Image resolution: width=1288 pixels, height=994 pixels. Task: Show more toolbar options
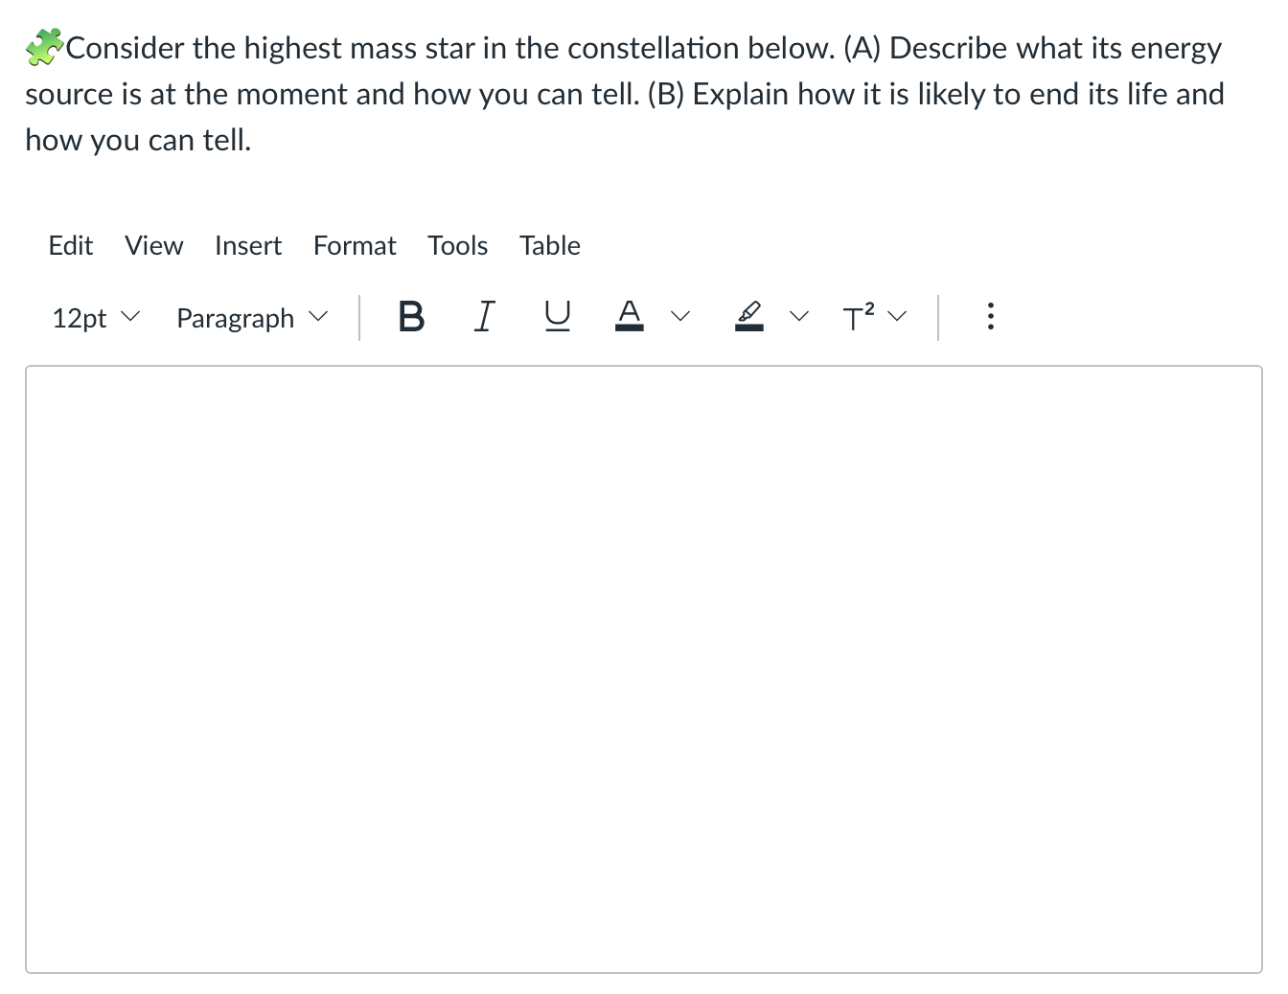coord(990,316)
